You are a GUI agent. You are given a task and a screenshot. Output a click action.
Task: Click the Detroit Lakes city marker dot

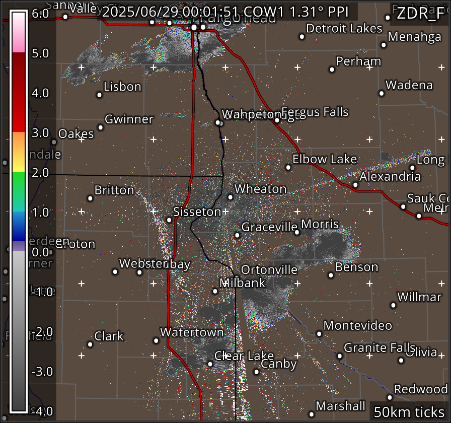pyautogui.click(x=302, y=36)
